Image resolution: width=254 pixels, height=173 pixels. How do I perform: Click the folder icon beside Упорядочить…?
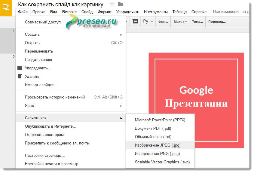[20, 68]
